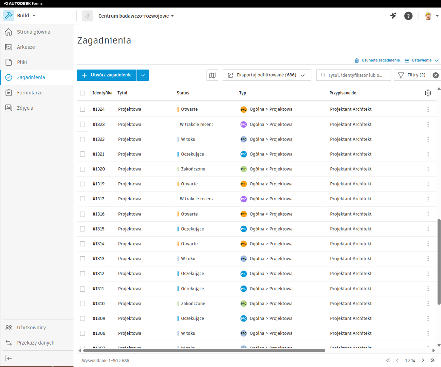The image size is (441, 367).
Task: Toggle the select-all header checkbox
Action: tap(82, 93)
